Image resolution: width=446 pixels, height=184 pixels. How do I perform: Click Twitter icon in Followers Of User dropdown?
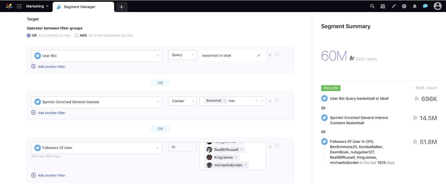37,148
